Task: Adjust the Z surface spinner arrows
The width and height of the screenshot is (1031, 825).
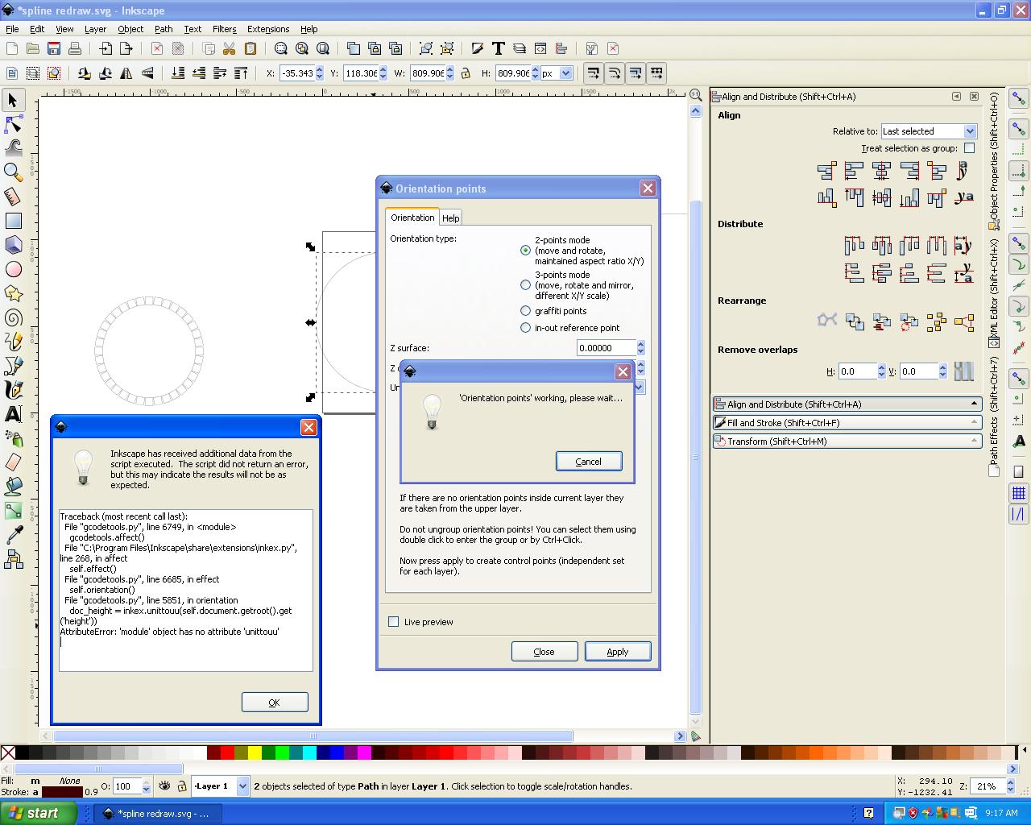Action: tap(640, 348)
